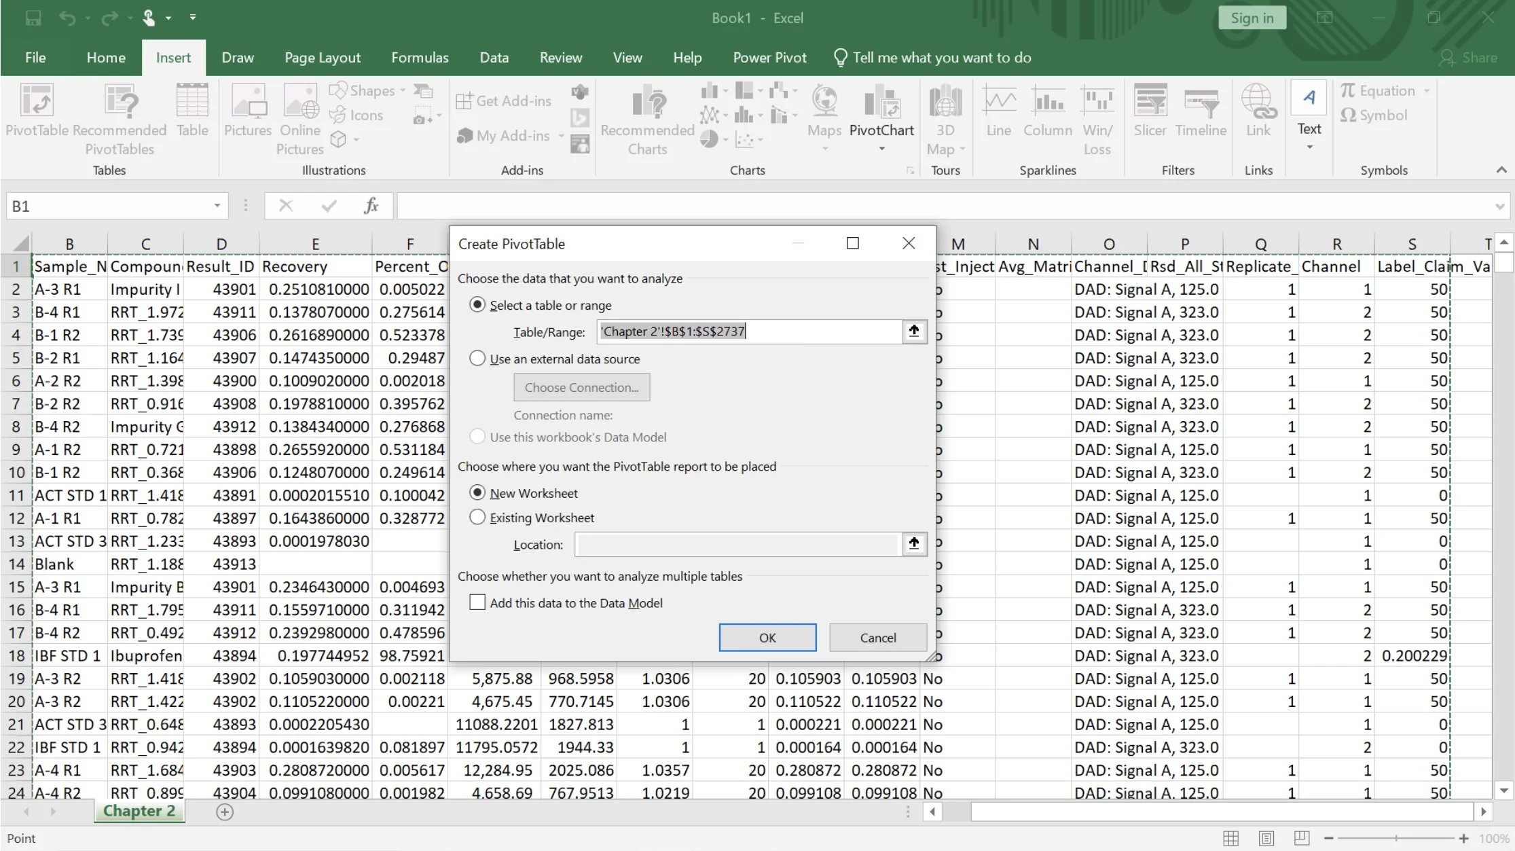The image size is (1515, 851).
Task: Open the Shapes gallery dropdown
Action: [x=402, y=90]
